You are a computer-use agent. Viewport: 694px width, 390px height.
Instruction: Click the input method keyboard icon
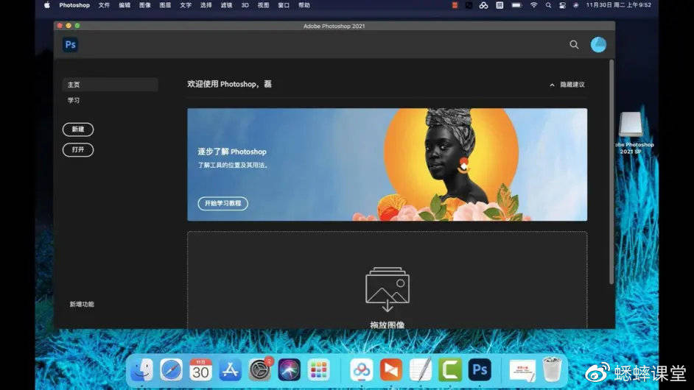point(500,5)
